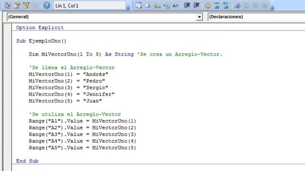Click comment 'Se utiliza el Arreglo-Vector
Screen dimensions: 305x171
(x=75, y=114)
